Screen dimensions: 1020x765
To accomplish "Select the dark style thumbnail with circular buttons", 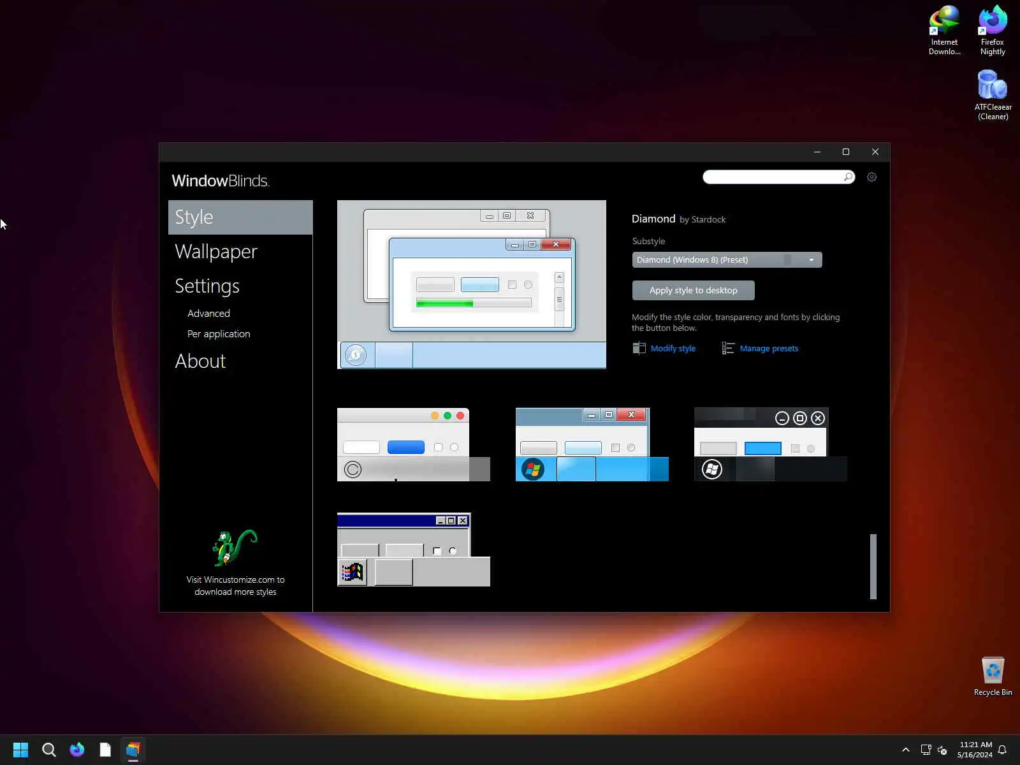I will (x=771, y=445).
